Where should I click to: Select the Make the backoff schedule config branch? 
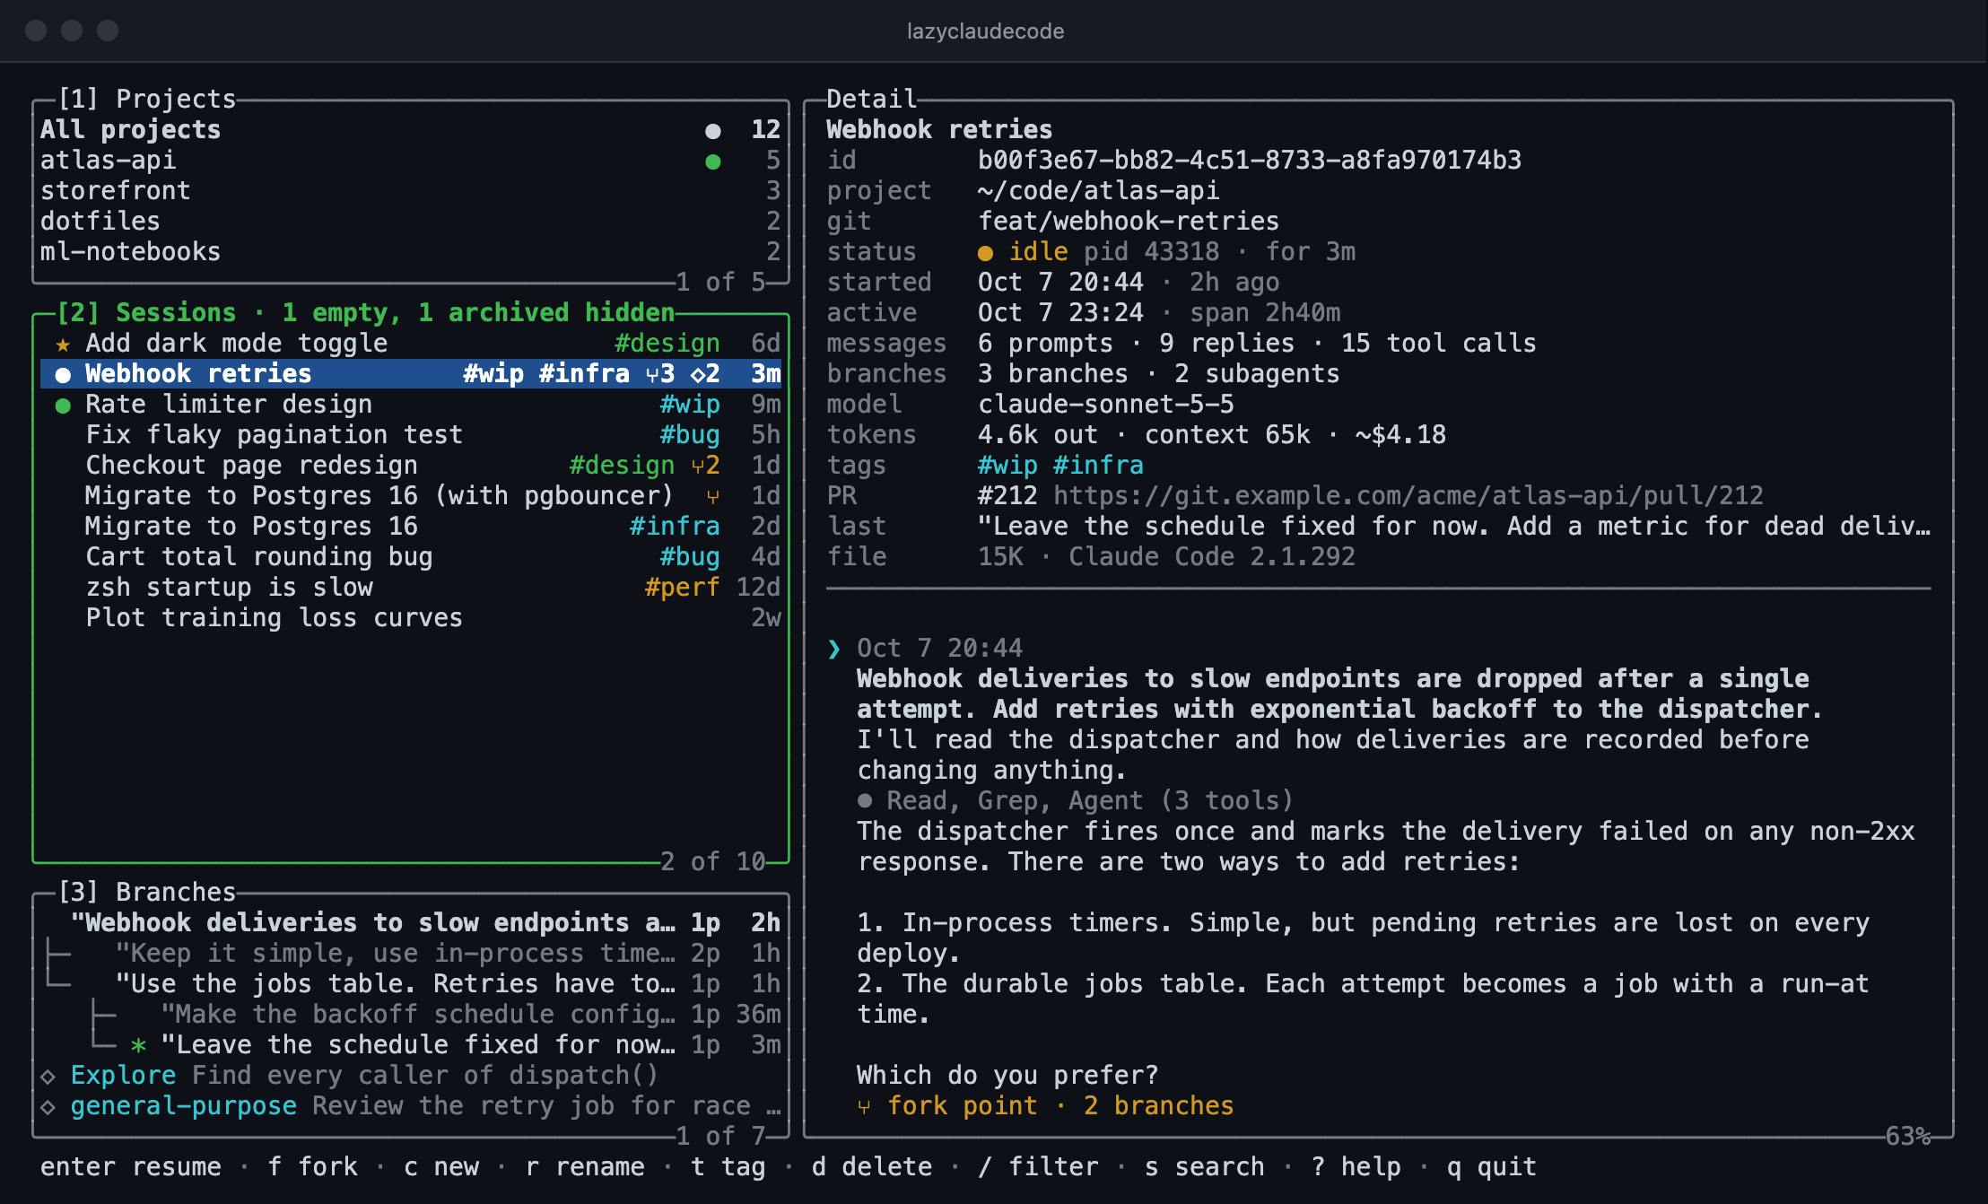pos(410,1016)
